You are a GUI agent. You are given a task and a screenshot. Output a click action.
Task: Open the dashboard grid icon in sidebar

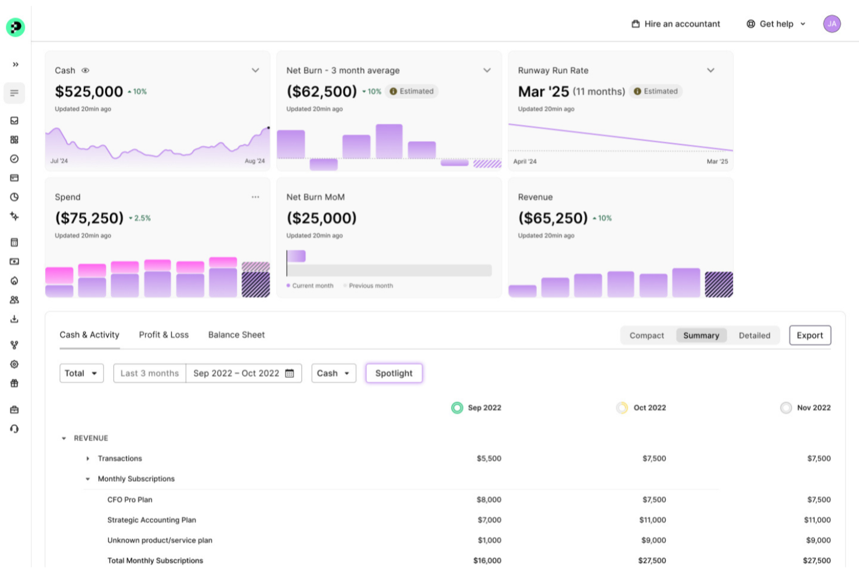pos(15,140)
